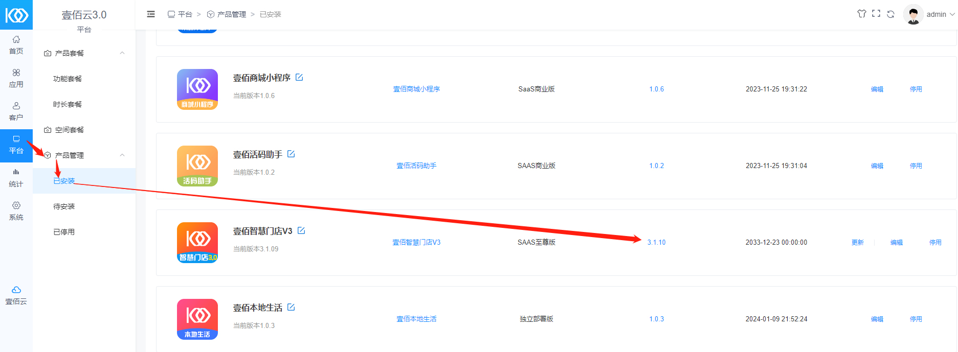Collapse the 产品管理 menu chevron
Viewport: 958px width, 352px height.
click(x=122, y=155)
